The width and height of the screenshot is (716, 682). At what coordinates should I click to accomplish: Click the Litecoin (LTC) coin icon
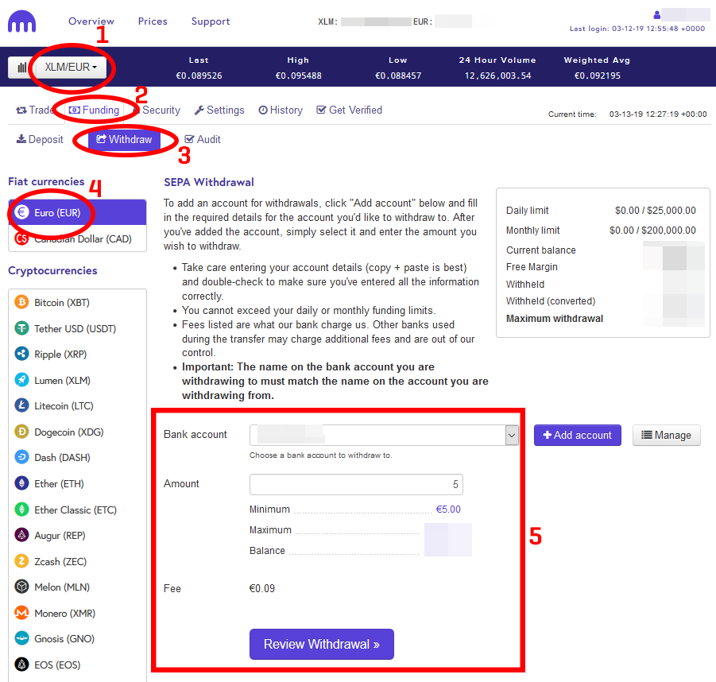pyautogui.click(x=21, y=405)
